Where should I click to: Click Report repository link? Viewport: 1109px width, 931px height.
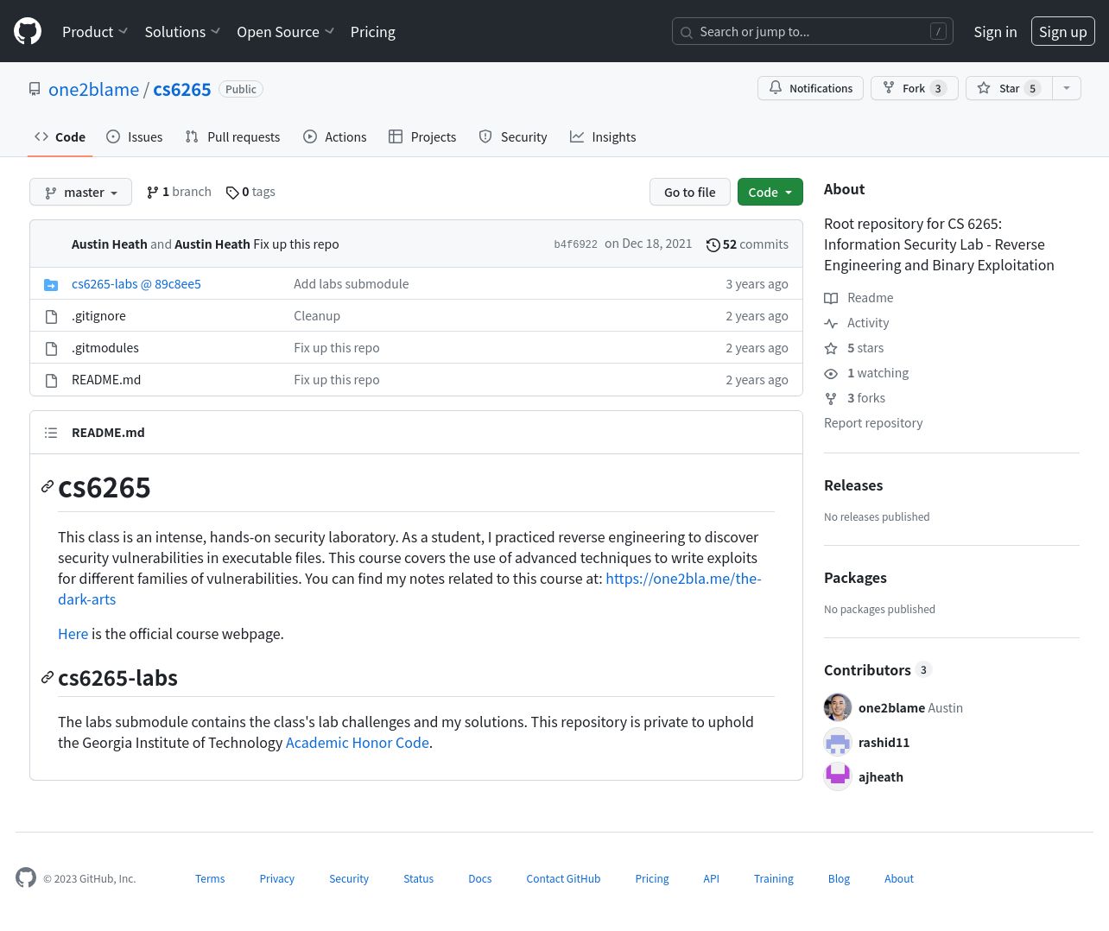(873, 423)
